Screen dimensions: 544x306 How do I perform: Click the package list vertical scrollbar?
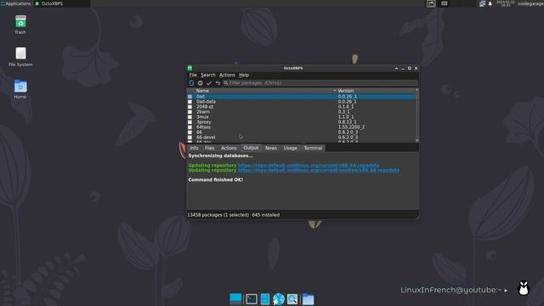pyautogui.click(x=416, y=115)
